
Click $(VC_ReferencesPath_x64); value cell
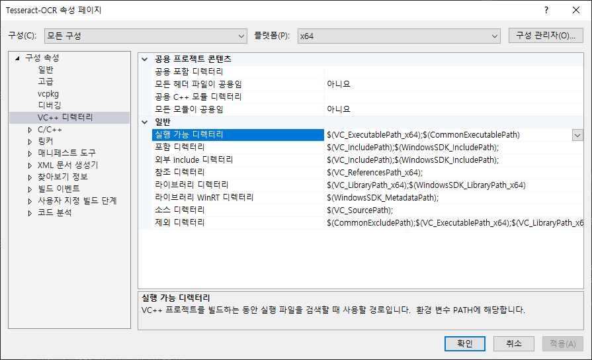click(x=454, y=173)
